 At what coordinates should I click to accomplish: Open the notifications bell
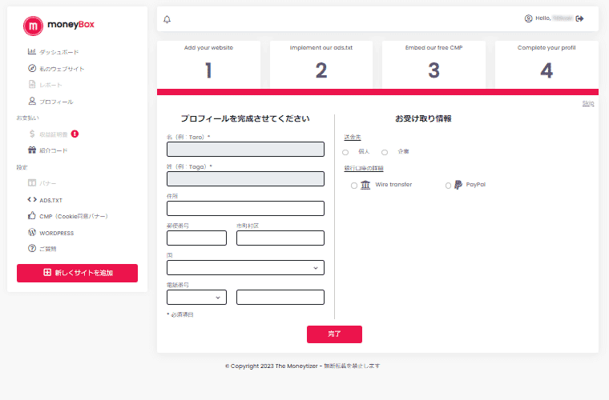pos(167,19)
